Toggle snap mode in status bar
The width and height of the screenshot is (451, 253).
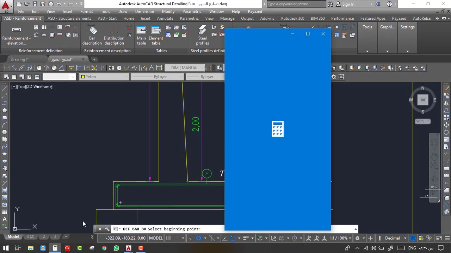click(177, 238)
